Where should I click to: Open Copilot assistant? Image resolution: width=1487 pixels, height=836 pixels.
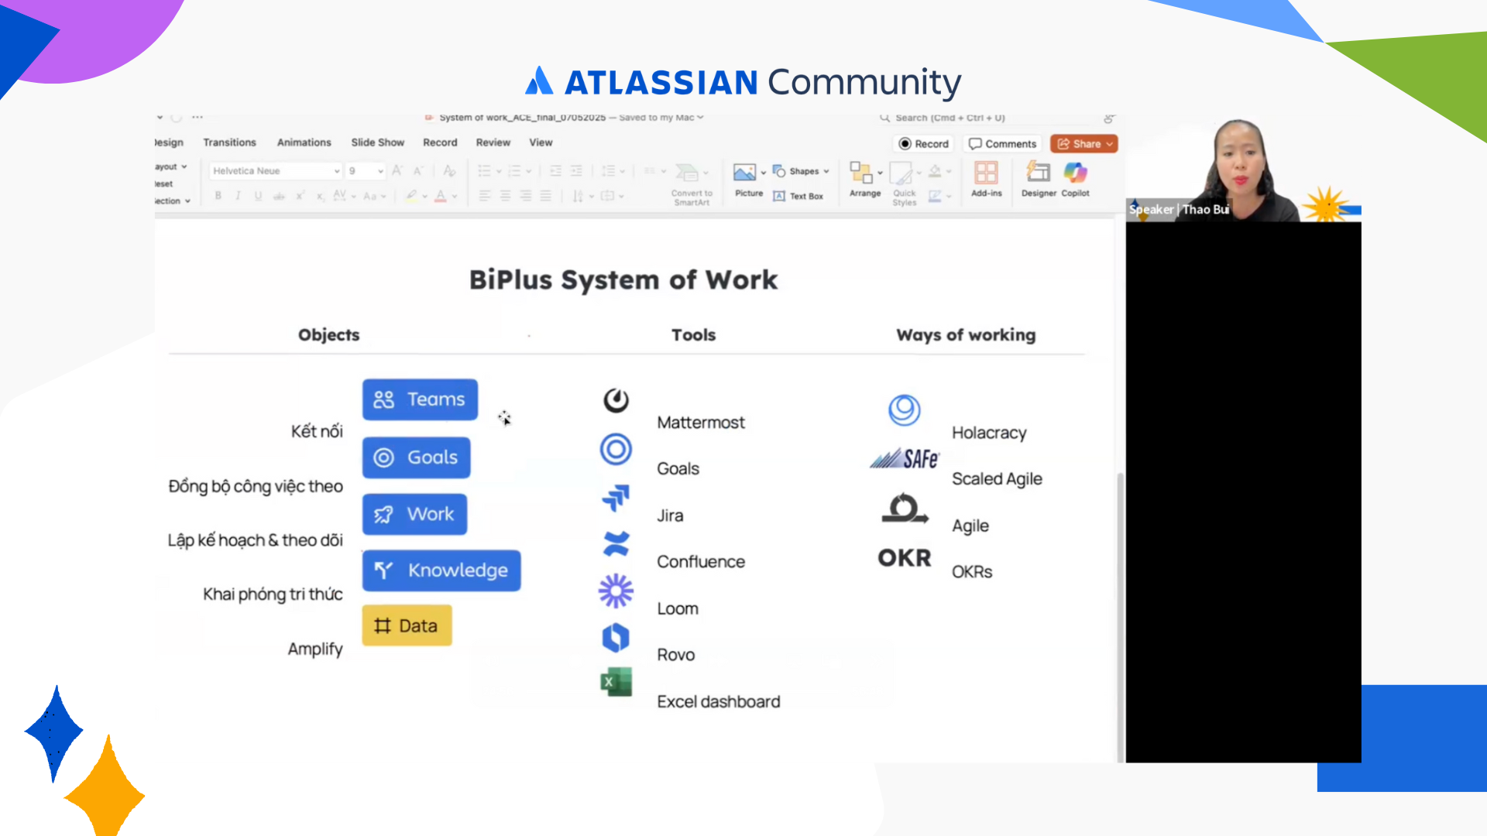click(x=1075, y=180)
